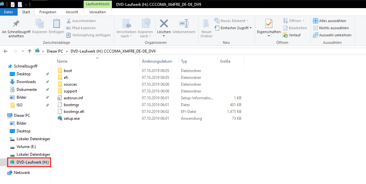Click the Verlauf history icon
366x184 pixels.
pos(285,35)
